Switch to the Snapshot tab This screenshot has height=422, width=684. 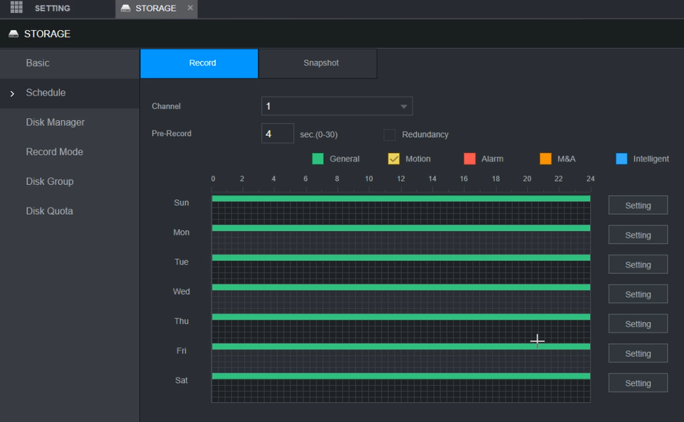tap(321, 63)
